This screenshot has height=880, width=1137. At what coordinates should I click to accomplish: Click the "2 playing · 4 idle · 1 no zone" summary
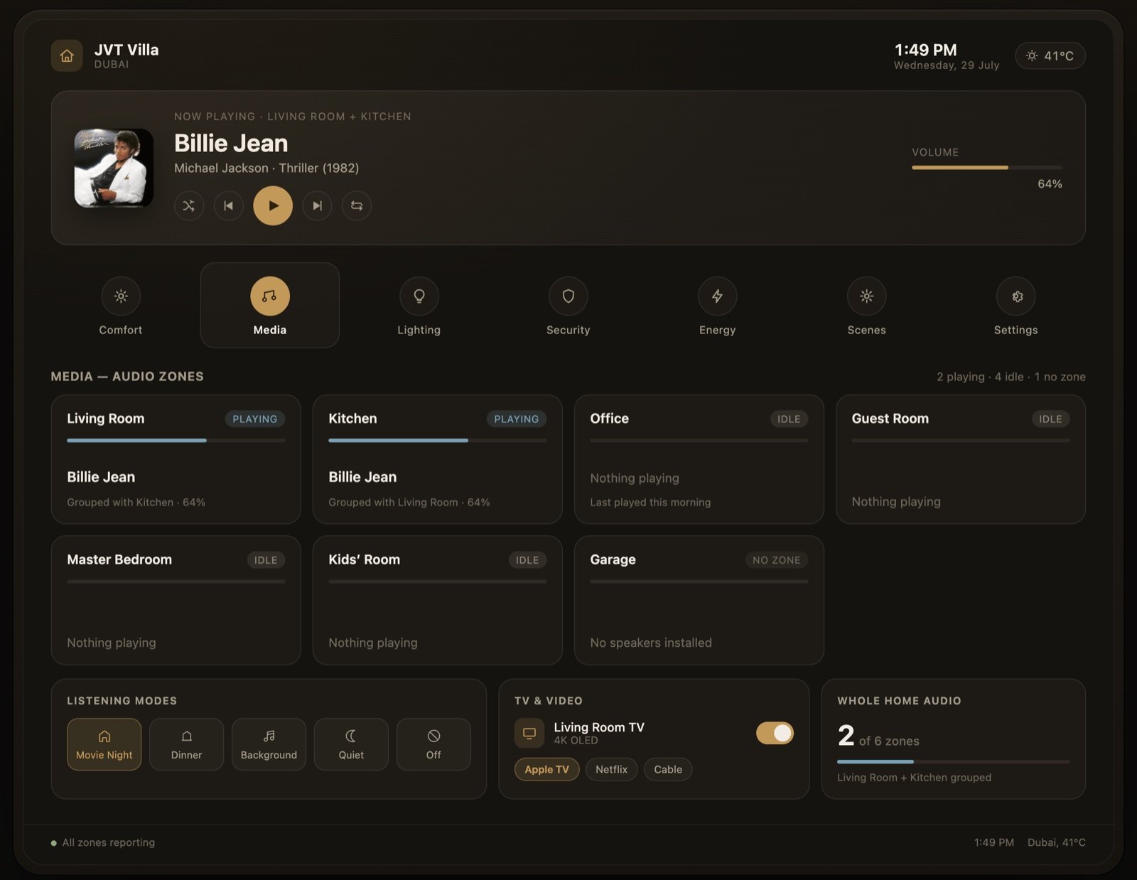click(1011, 377)
